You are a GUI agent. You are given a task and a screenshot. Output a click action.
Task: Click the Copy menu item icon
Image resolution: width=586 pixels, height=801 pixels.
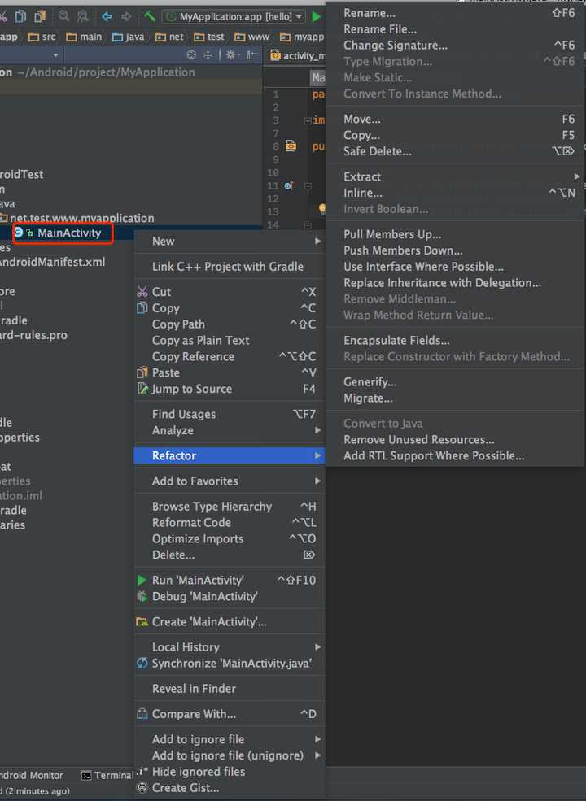point(142,308)
